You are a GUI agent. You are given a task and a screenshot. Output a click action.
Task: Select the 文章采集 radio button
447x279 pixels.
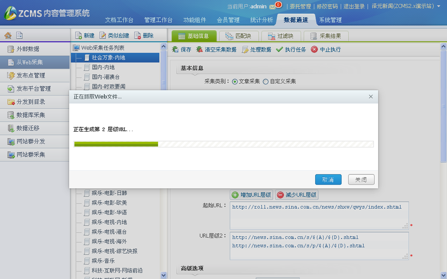coord(235,82)
